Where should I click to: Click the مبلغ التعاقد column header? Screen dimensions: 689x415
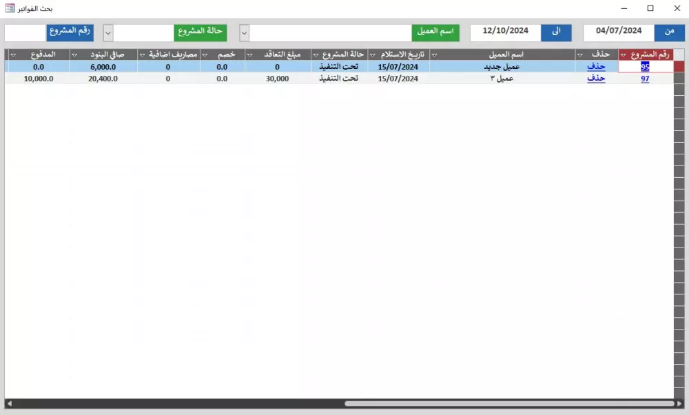click(277, 54)
